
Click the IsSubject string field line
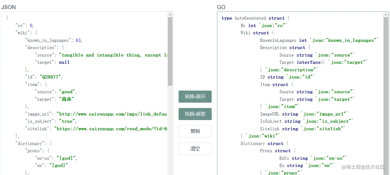[307, 121]
